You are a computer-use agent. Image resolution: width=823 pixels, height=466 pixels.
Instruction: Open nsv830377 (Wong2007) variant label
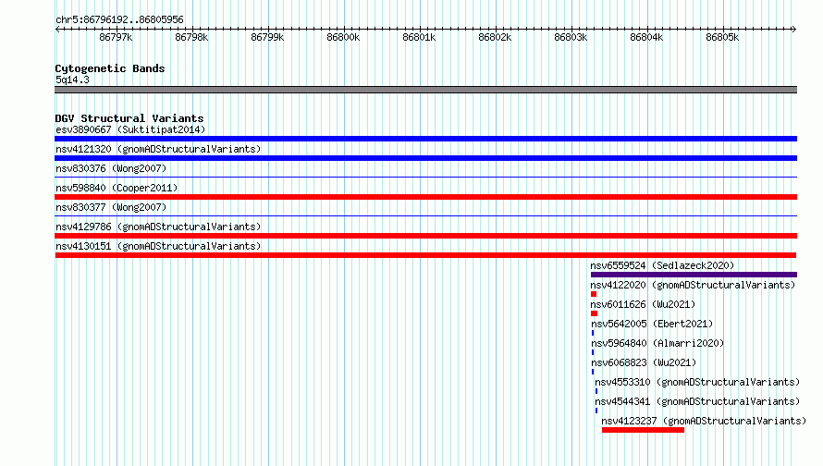[111, 207]
